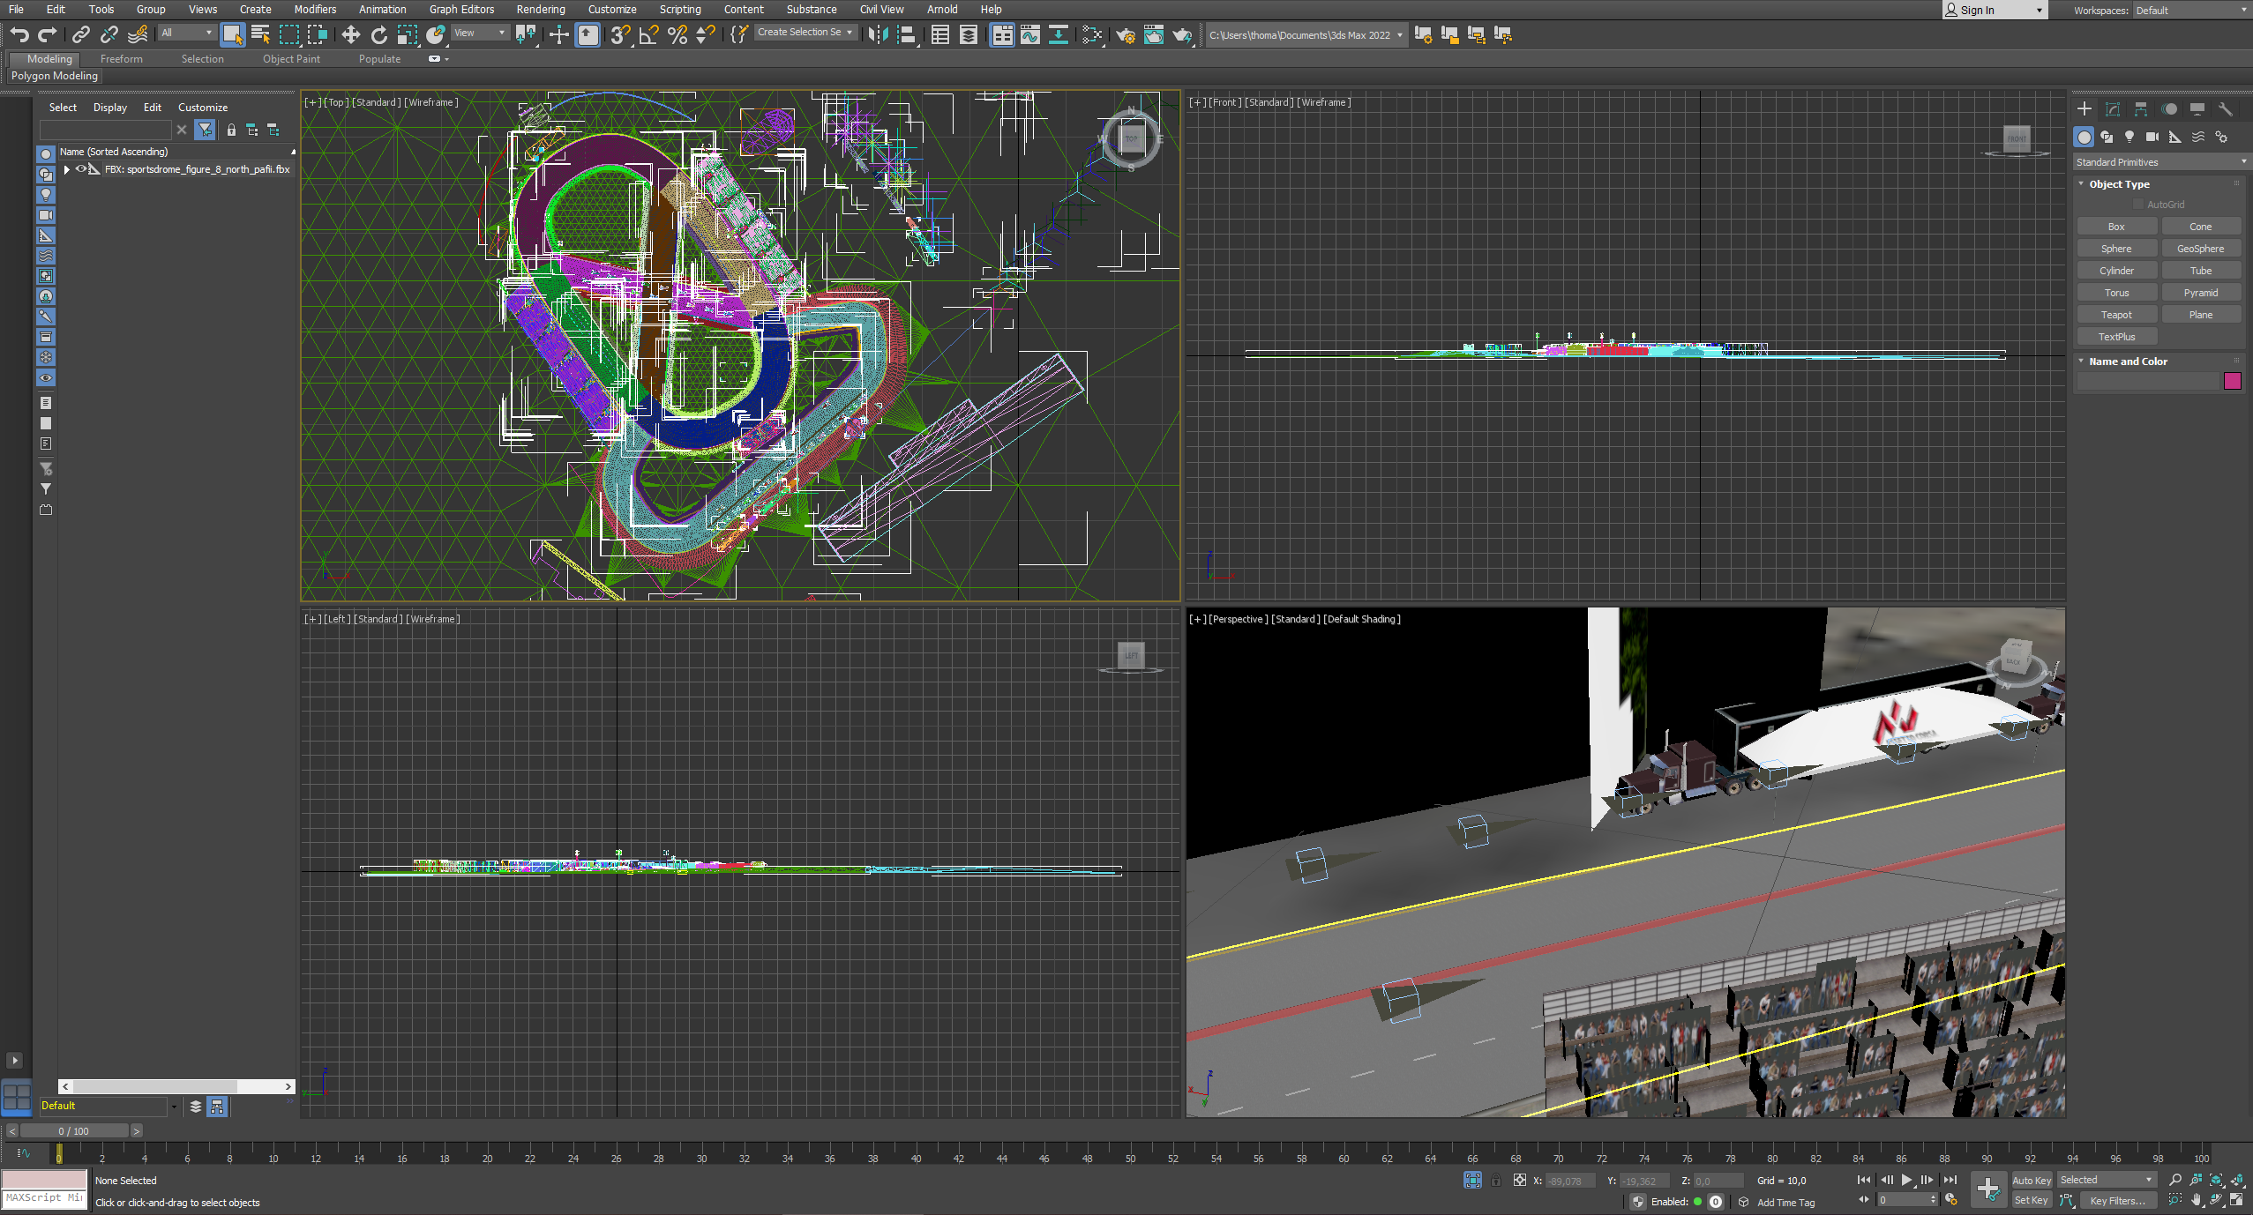The width and height of the screenshot is (2253, 1215).
Task: Open the Modify command panel tab
Action: [2113, 109]
